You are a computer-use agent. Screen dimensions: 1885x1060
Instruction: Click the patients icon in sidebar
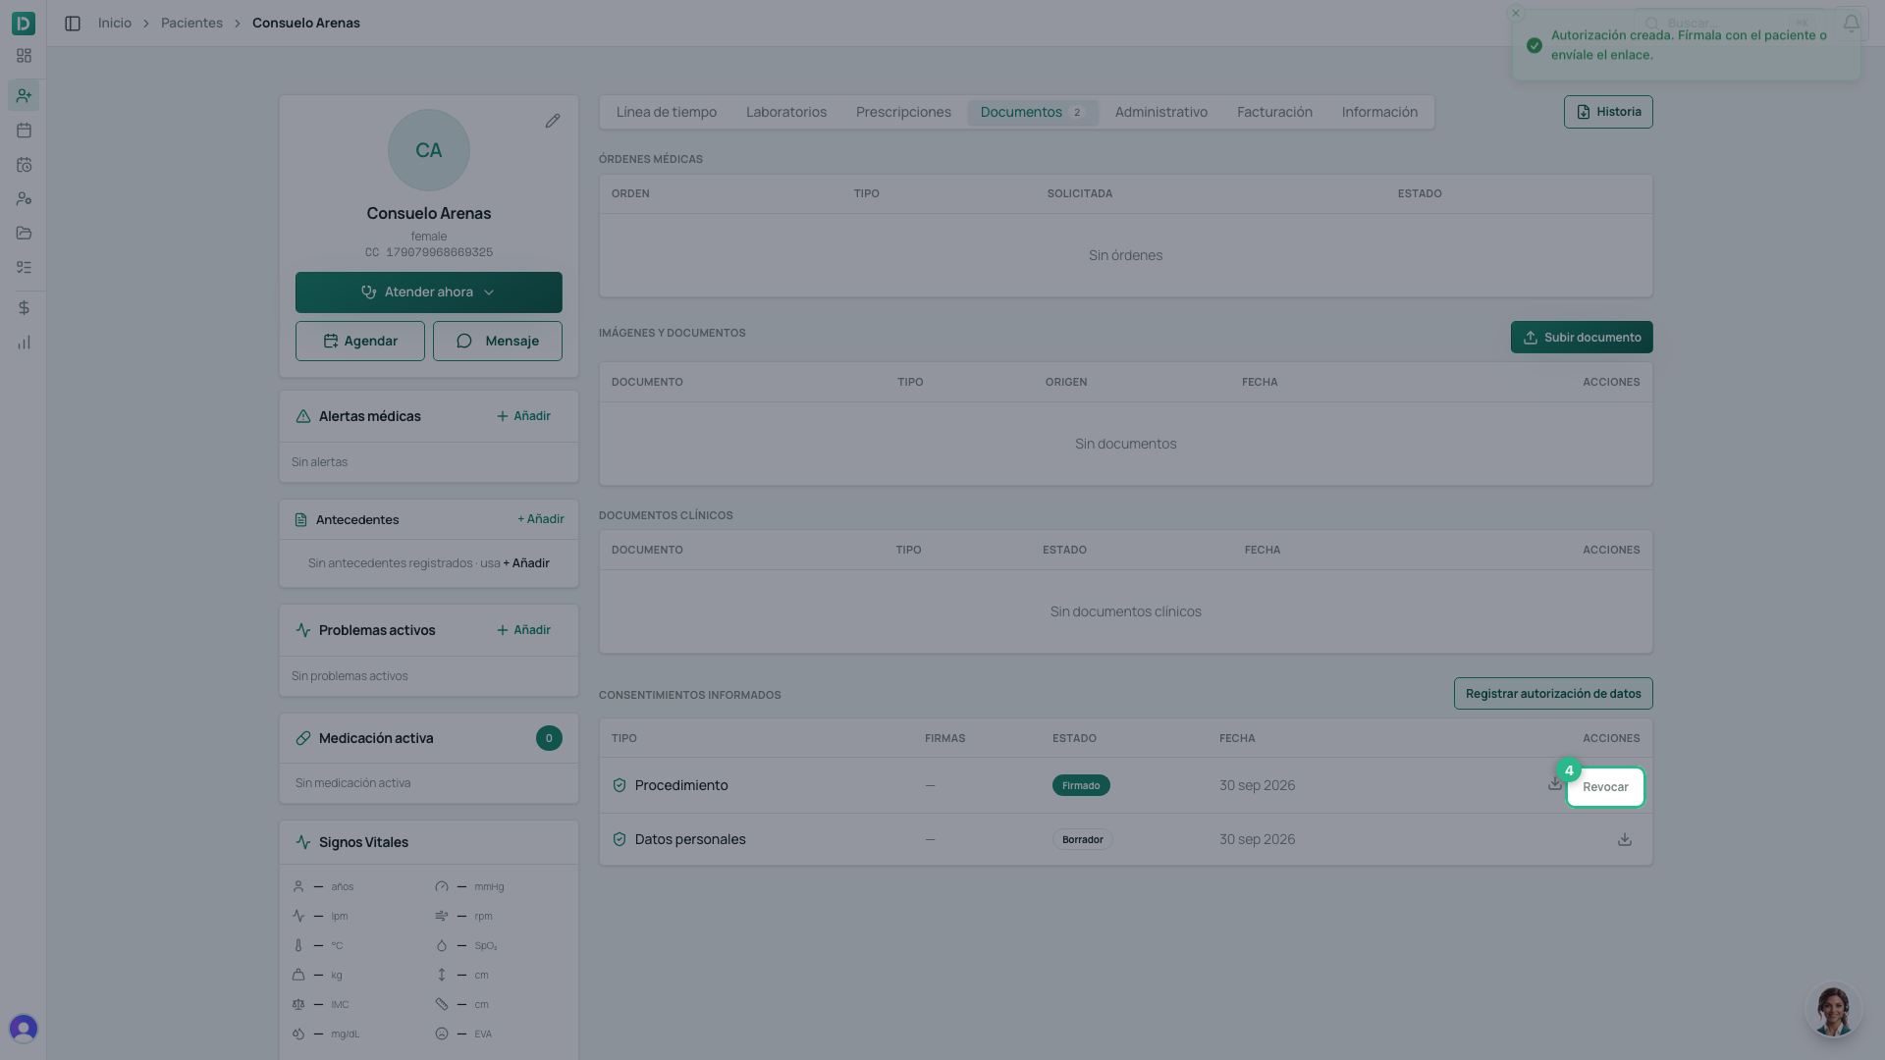(x=24, y=96)
